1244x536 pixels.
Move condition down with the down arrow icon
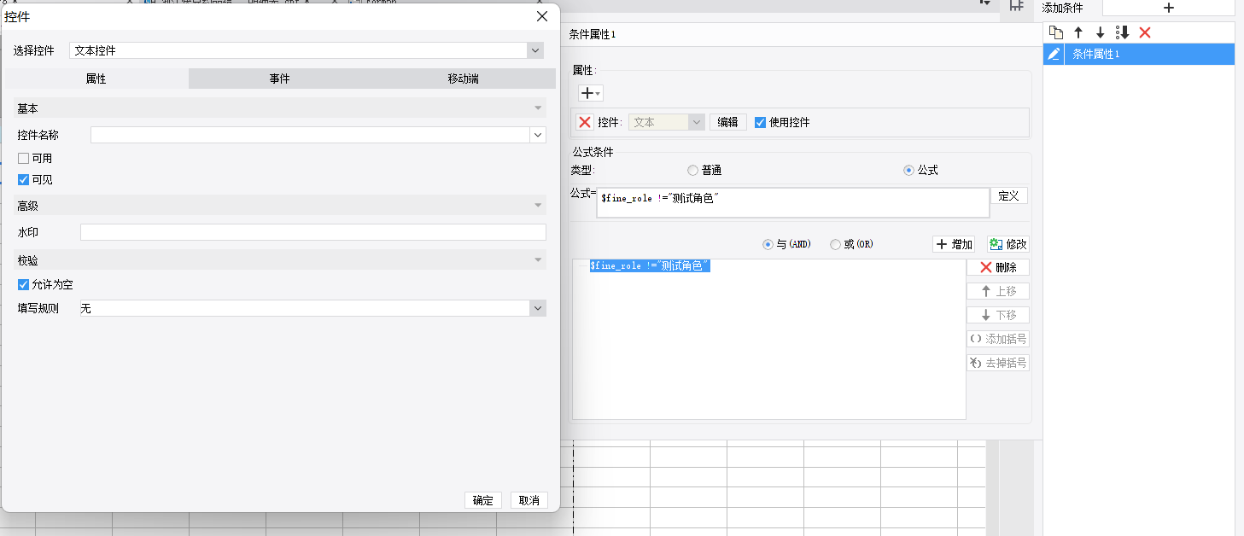click(1101, 32)
